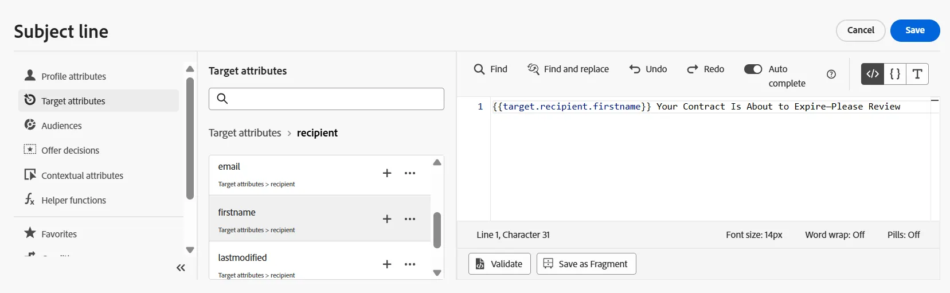
Task: Click the Contextual attributes icon
Action: coord(30,174)
